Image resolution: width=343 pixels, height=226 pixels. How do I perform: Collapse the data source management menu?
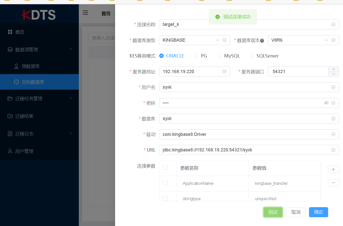71,49
